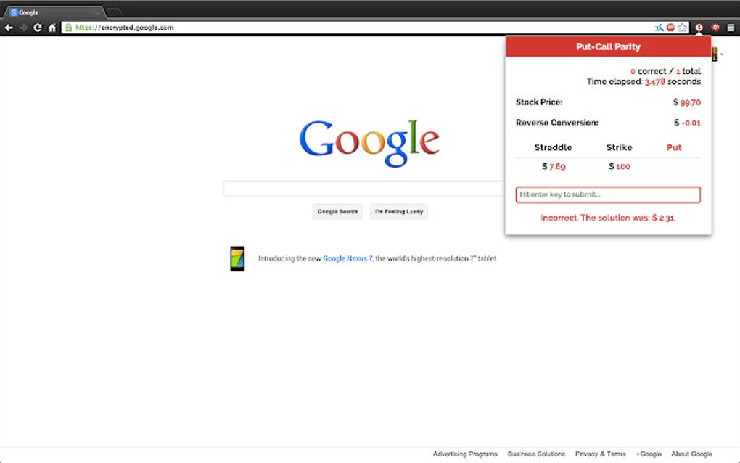Screen dimensions: 740x463
Task: Open the About Google footer link
Action: pyautogui.click(x=692, y=454)
